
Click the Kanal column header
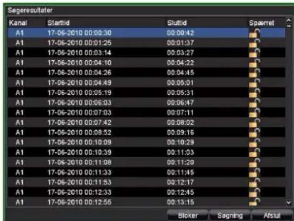click(x=18, y=23)
